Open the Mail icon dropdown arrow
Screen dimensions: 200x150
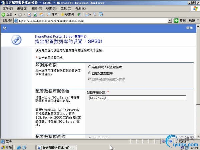(90, 15)
